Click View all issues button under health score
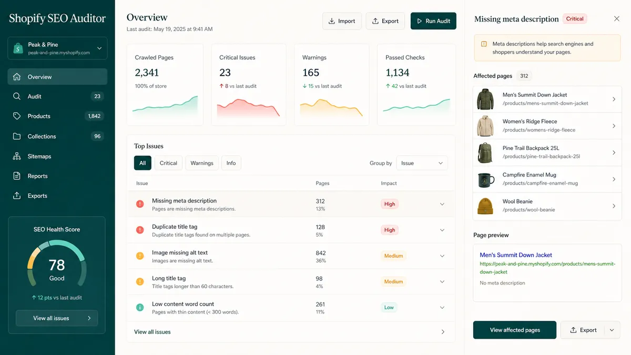Viewport: 631px width, 355px height. [57, 318]
